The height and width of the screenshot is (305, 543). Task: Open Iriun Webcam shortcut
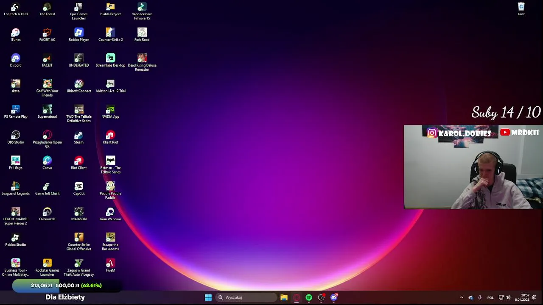click(110, 214)
